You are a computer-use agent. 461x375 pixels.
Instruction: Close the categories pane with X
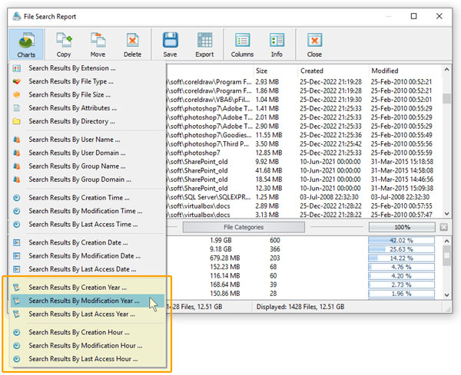[x=443, y=227]
